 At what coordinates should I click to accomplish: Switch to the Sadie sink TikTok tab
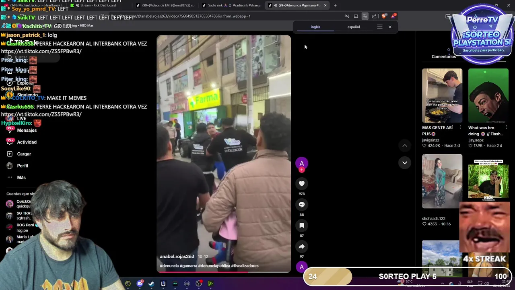pos(231,5)
